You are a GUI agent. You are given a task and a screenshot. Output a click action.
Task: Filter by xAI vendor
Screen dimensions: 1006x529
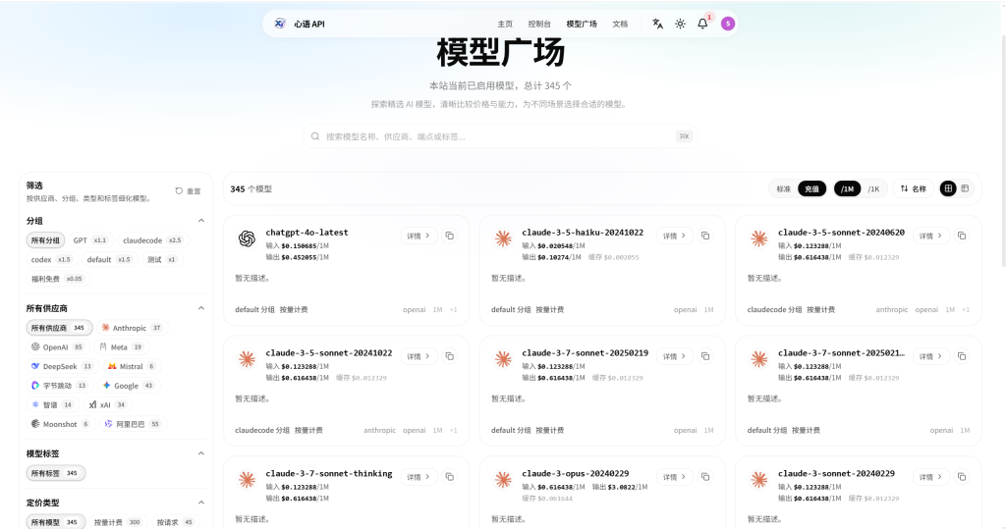point(107,404)
